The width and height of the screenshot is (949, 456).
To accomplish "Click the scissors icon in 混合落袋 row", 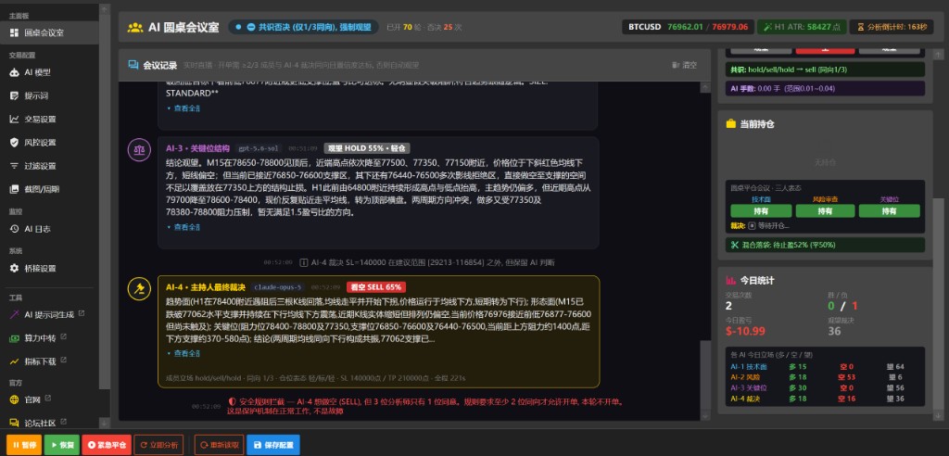I will (x=735, y=245).
